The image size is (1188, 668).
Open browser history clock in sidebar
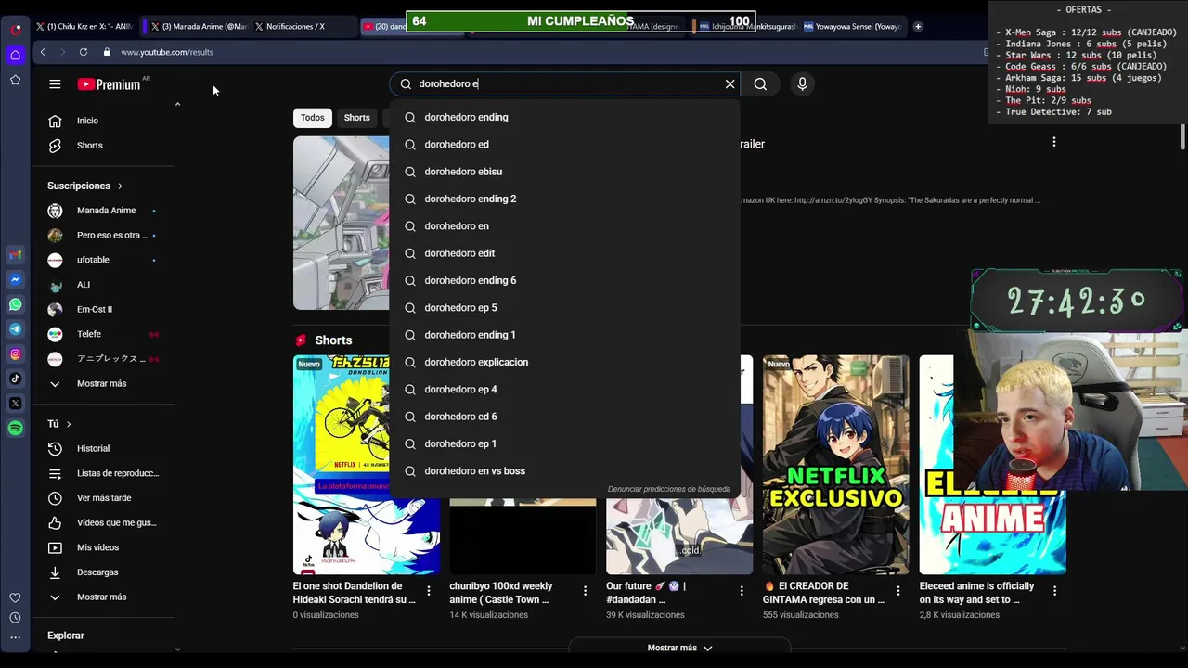(x=16, y=618)
